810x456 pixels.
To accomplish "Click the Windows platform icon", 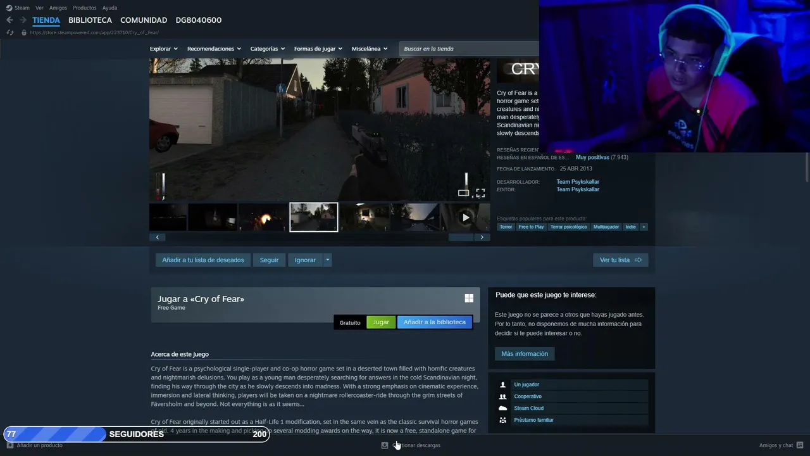I will click(x=469, y=298).
